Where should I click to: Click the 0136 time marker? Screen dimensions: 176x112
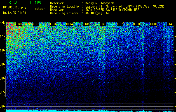click(103, 24)
